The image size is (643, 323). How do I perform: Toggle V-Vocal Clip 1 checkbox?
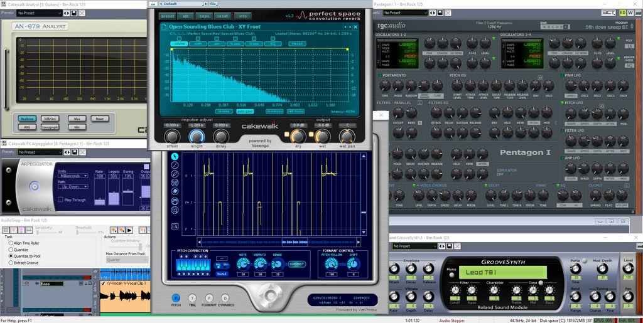[x=103, y=283]
